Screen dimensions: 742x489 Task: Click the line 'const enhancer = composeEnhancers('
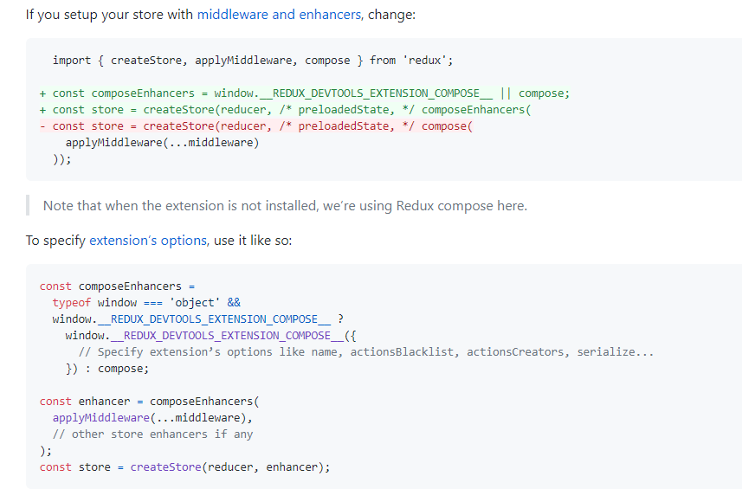150,402
